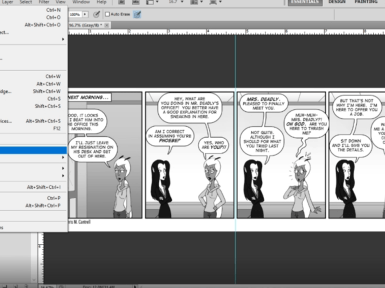Image resolution: width=385 pixels, height=288 pixels.
Task: Expand the submenu arrow above Ctrl+W section
Action: click(x=63, y=39)
